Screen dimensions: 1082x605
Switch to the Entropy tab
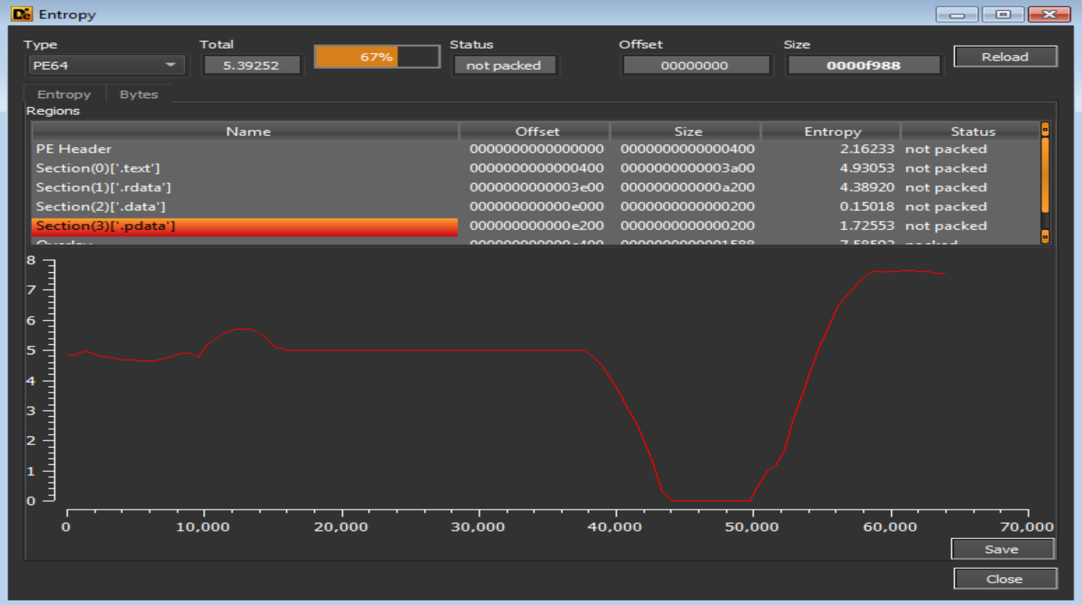64,94
